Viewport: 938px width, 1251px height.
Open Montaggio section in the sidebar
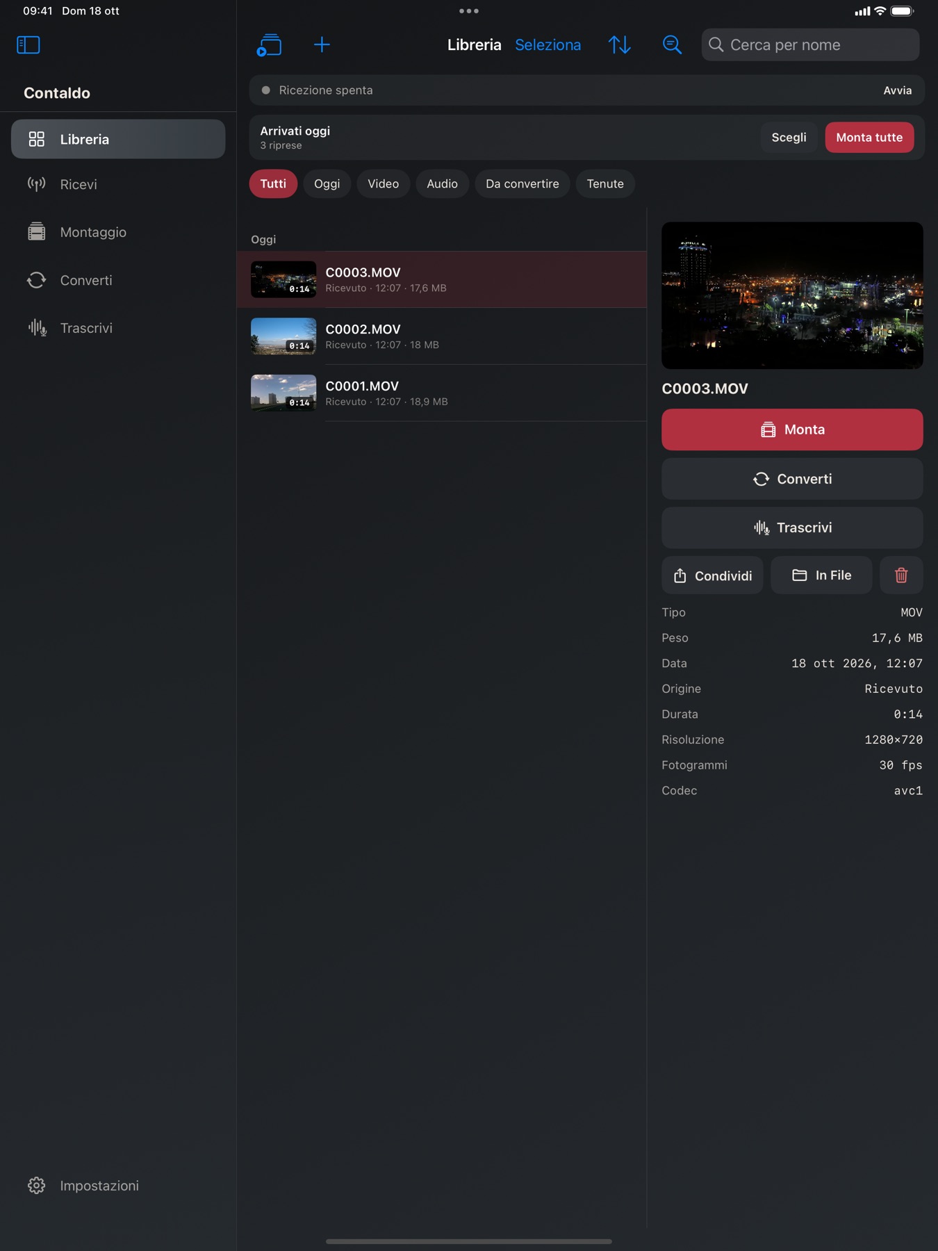[x=118, y=232]
